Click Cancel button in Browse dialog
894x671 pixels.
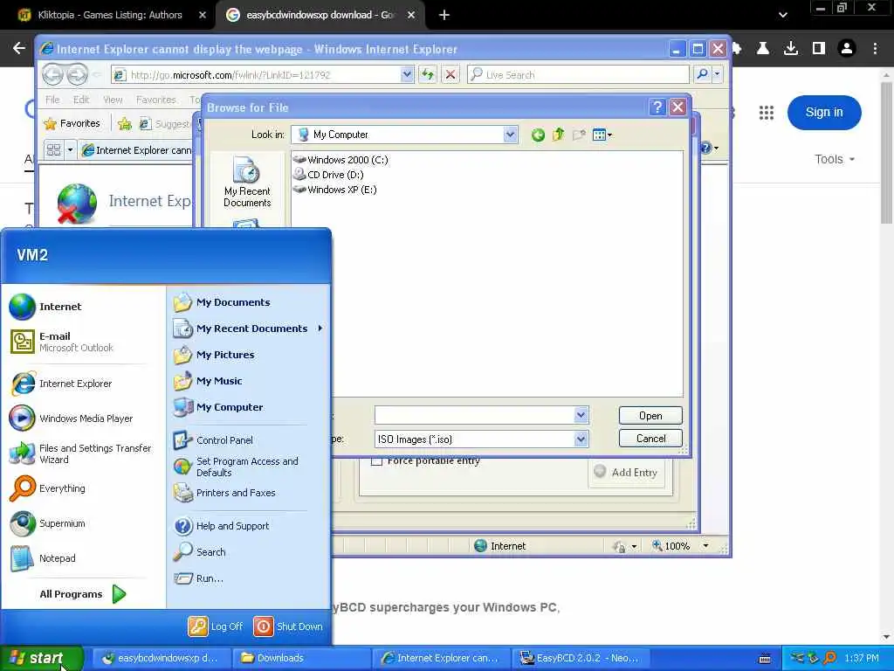click(x=650, y=439)
